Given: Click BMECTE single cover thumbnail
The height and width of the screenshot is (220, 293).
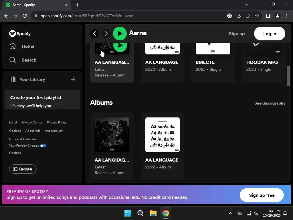Looking at the screenshot, I should coord(213,48).
